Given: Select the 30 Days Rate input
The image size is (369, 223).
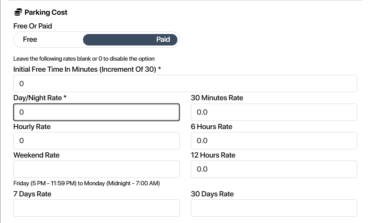Looking at the screenshot, I should (274, 208).
